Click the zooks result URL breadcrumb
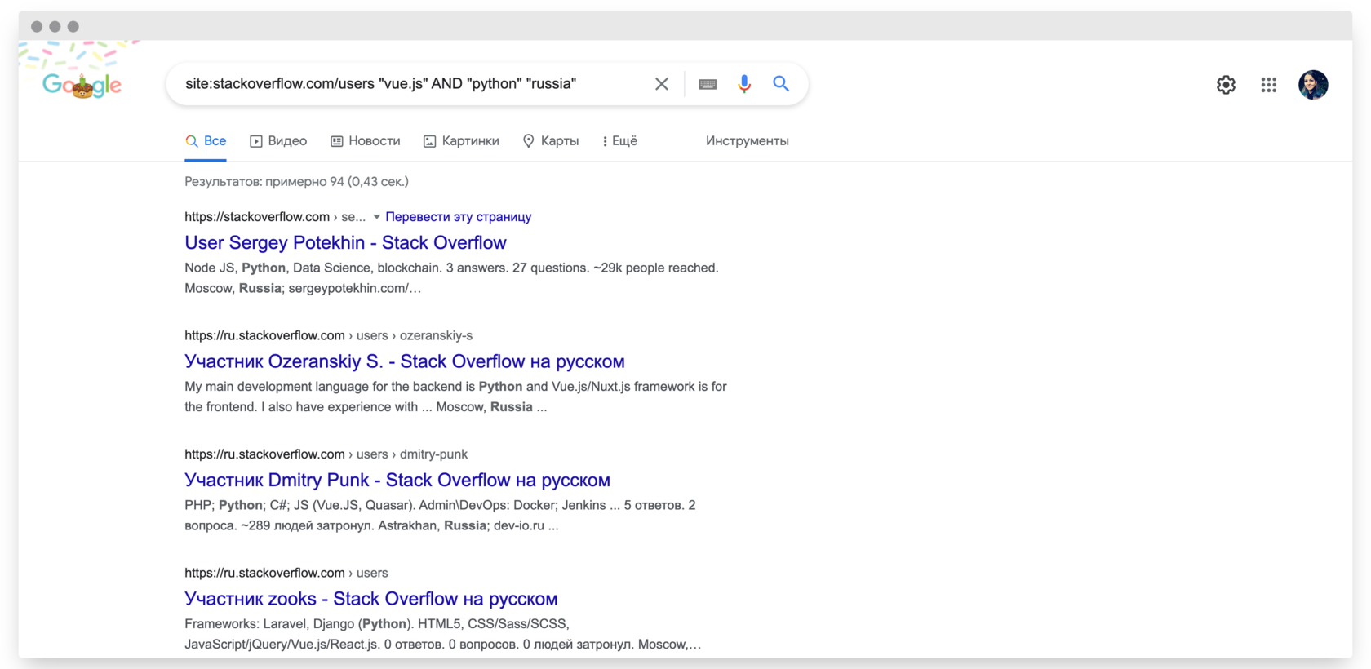Image resolution: width=1371 pixels, height=669 pixels. 286,573
